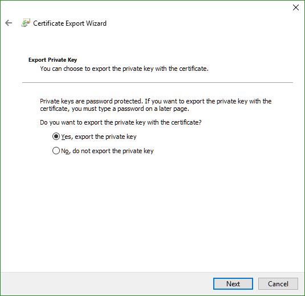Continue with the Next button

click(233, 284)
